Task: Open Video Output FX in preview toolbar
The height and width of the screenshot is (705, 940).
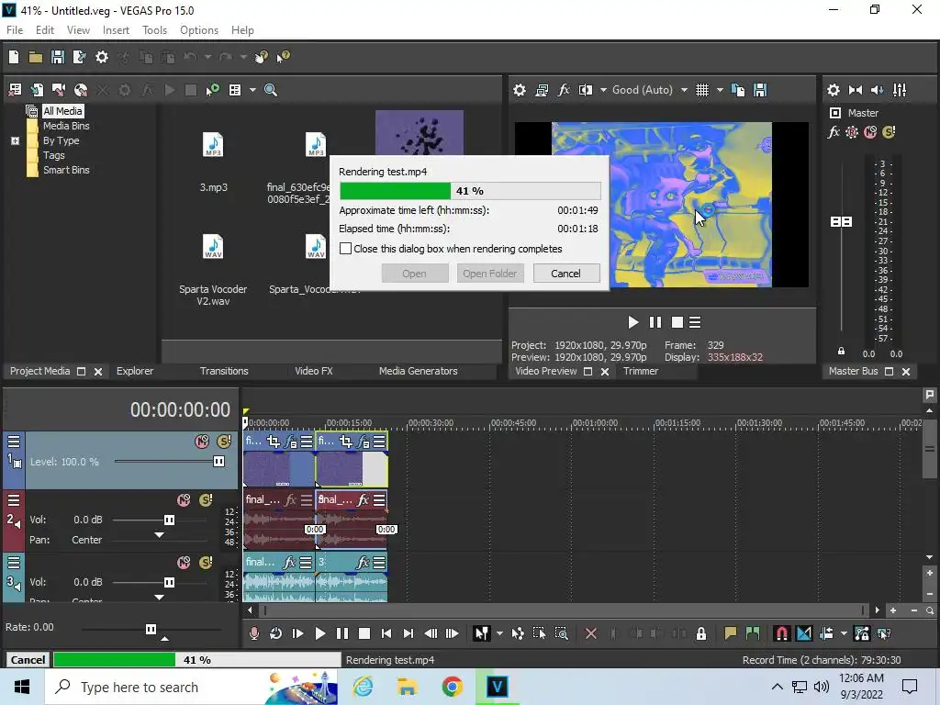Action: point(564,90)
